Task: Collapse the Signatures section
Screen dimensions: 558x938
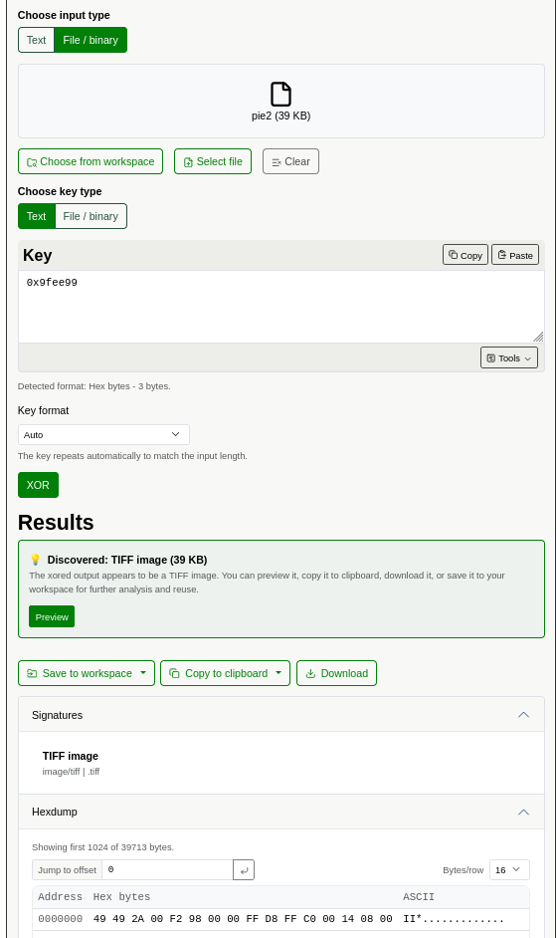Action: click(524, 715)
